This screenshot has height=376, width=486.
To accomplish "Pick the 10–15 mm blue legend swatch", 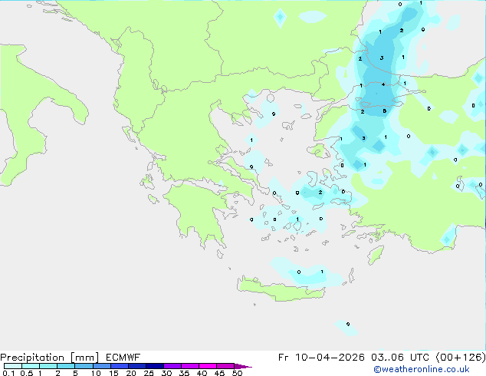I will [x=102, y=366].
